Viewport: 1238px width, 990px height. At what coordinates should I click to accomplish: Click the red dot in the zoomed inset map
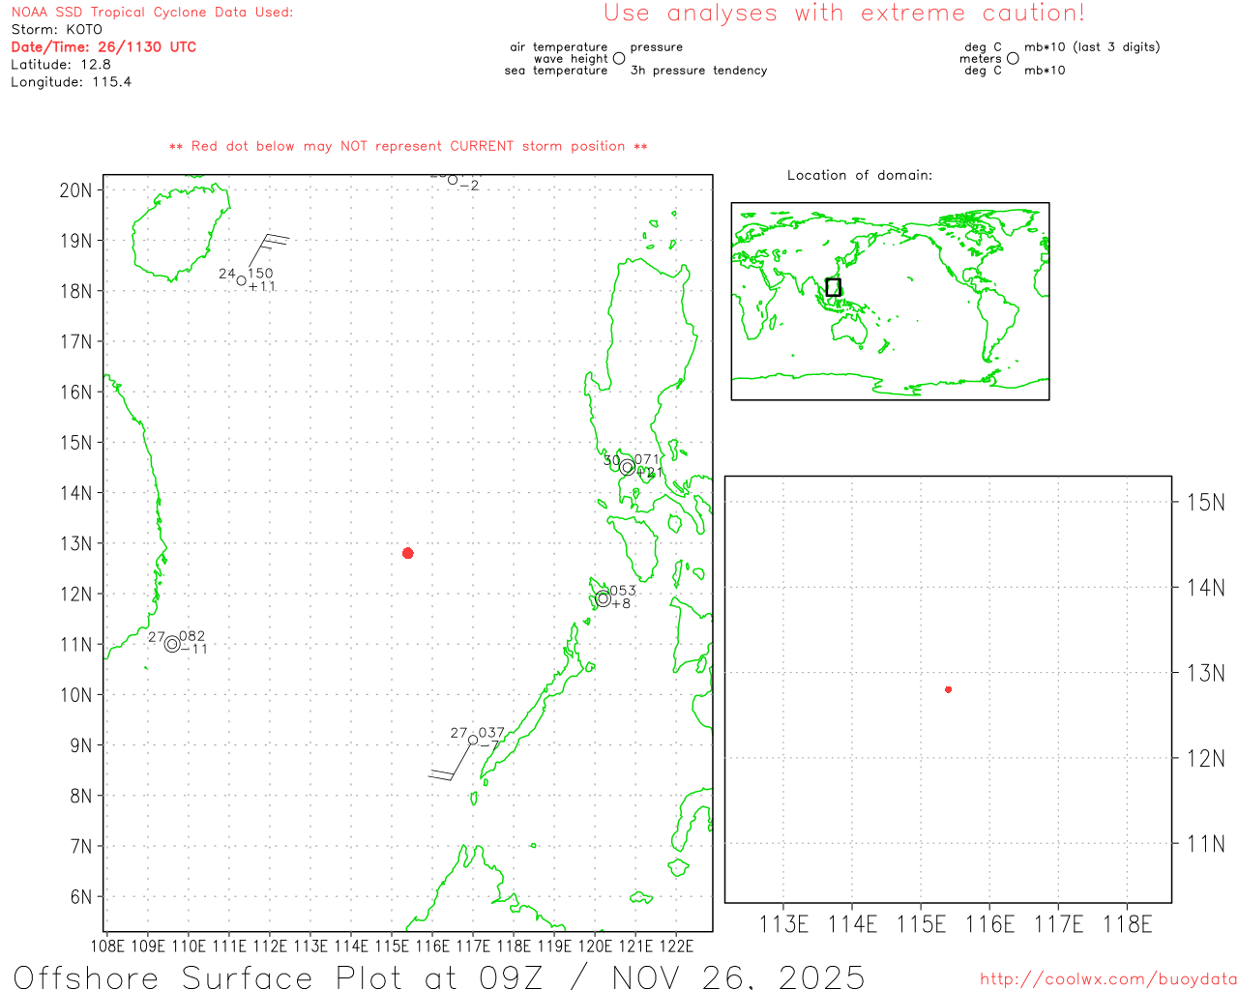click(948, 689)
